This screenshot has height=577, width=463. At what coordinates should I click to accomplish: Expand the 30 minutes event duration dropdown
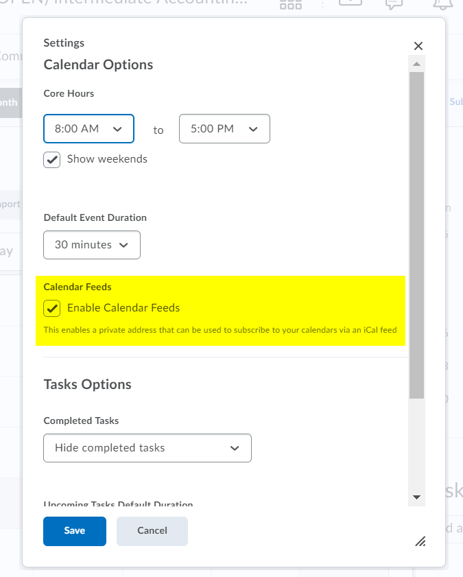[92, 245]
